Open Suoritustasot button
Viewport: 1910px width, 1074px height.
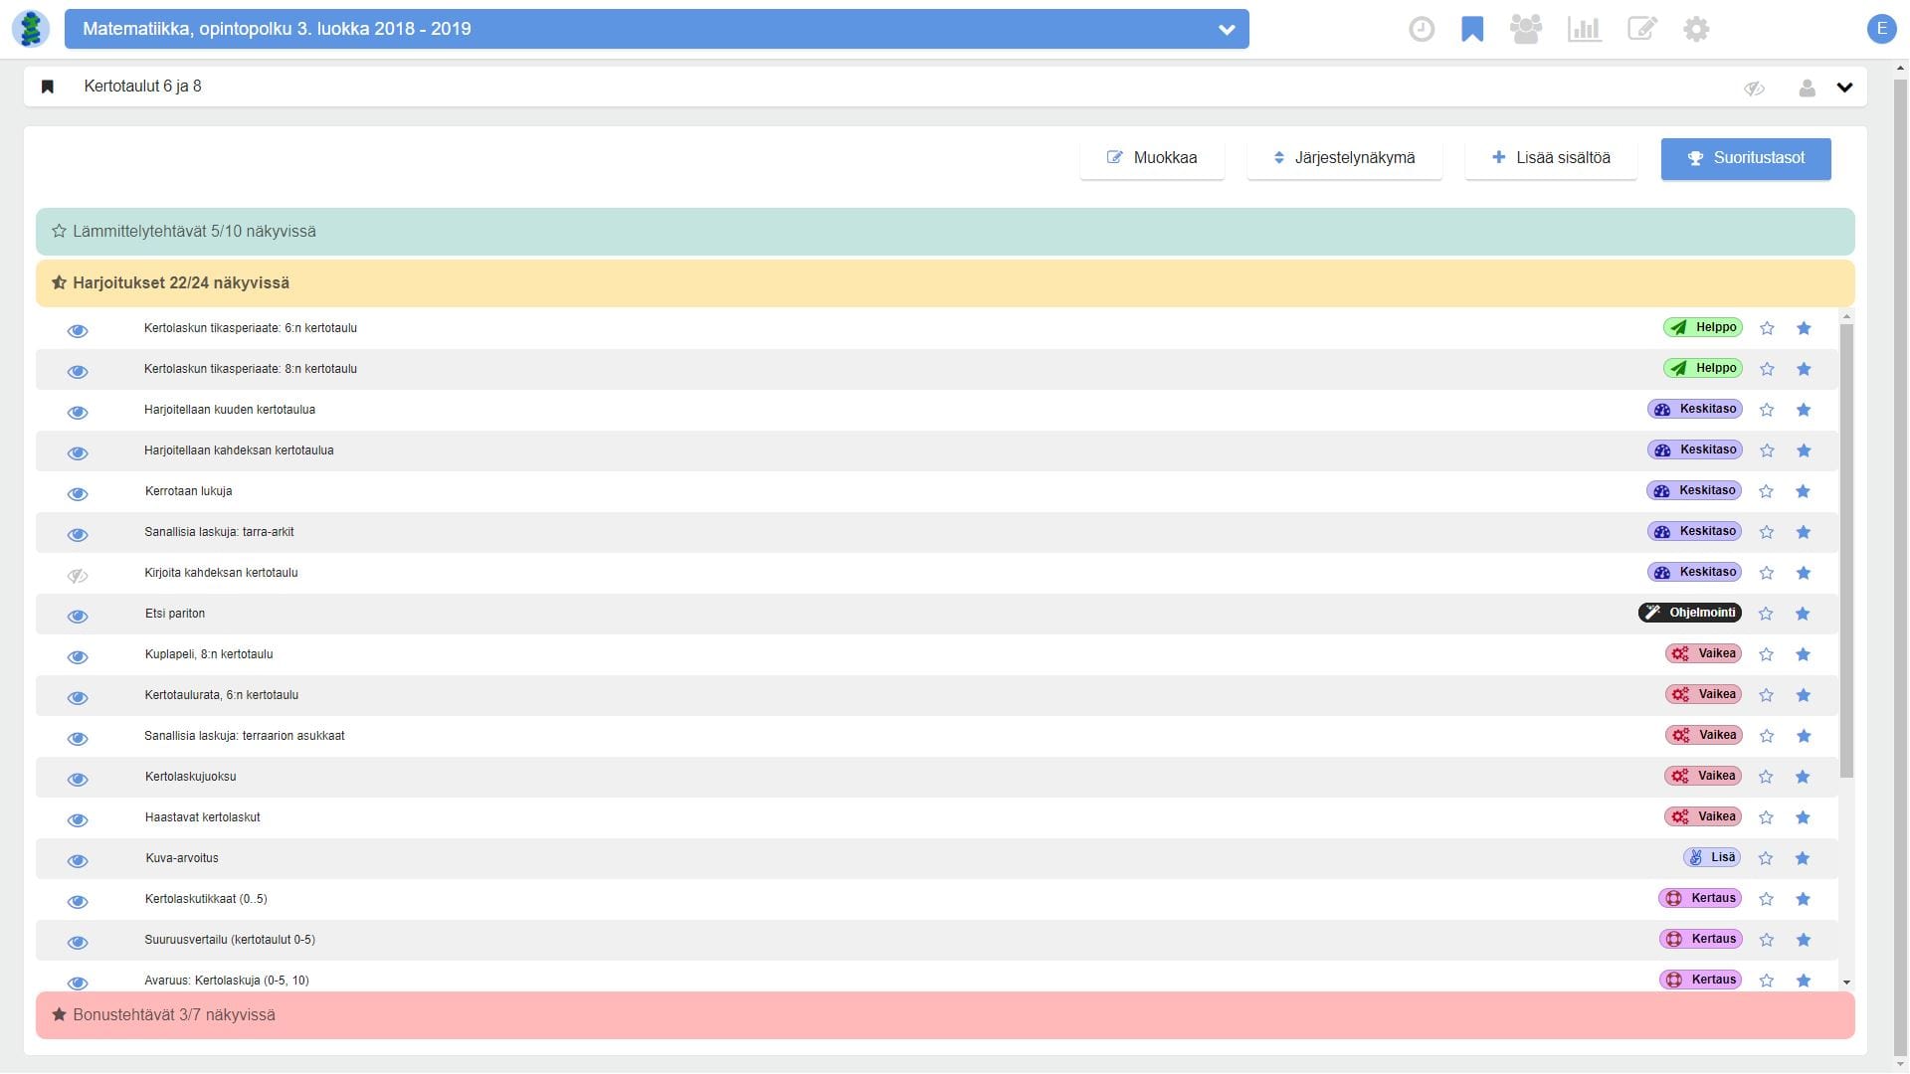1746,158
